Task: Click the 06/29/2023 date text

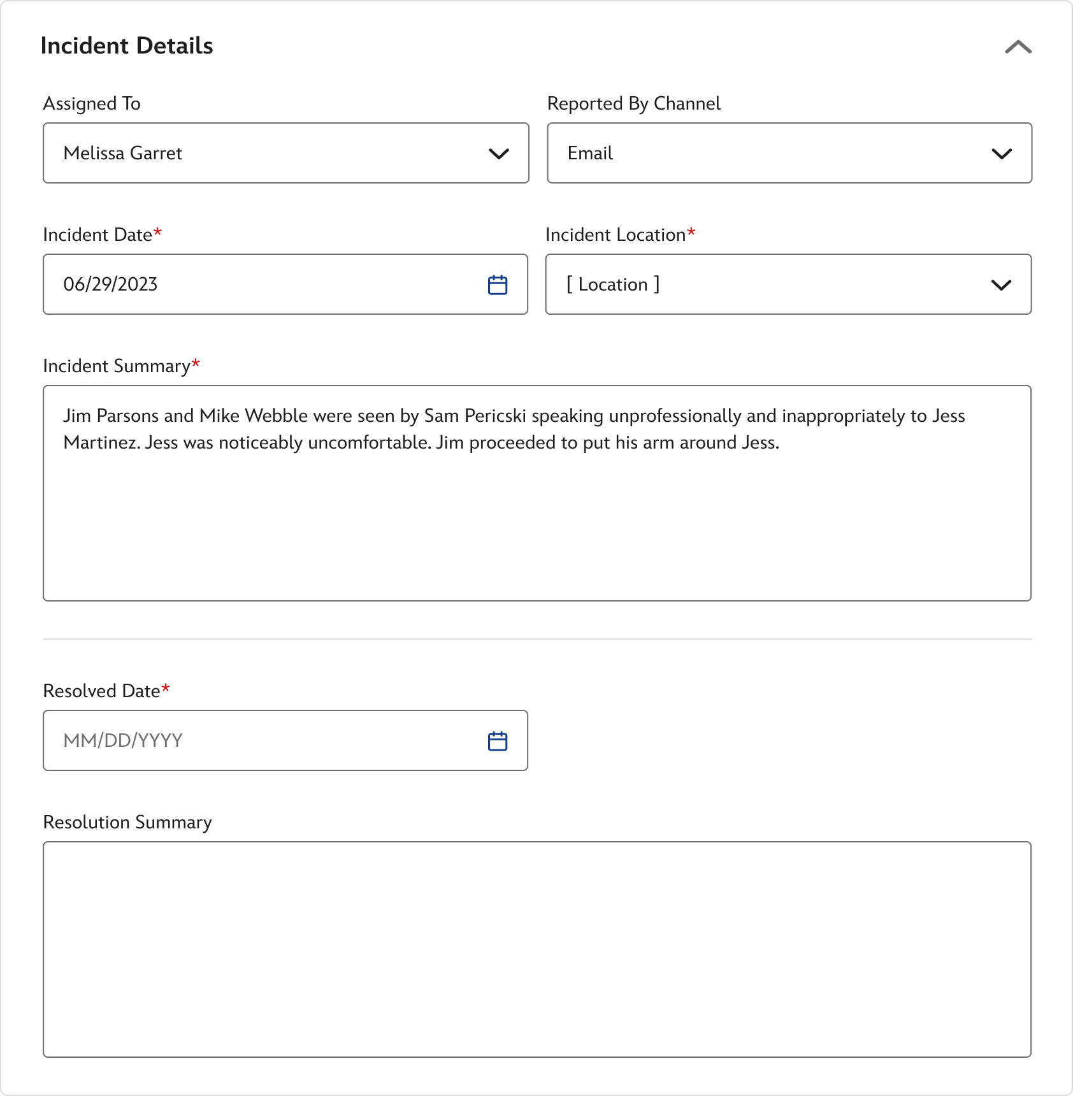Action: click(110, 284)
